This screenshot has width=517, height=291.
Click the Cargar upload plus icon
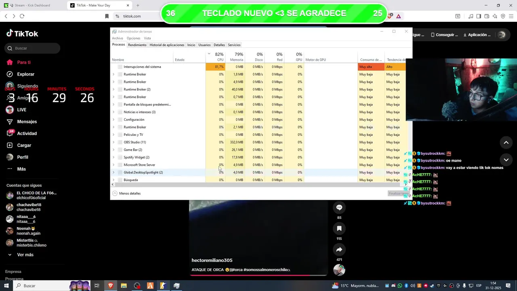10,145
